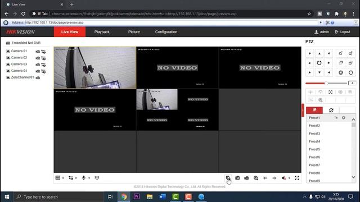Switch live view to full screen

pyautogui.click(x=297, y=178)
